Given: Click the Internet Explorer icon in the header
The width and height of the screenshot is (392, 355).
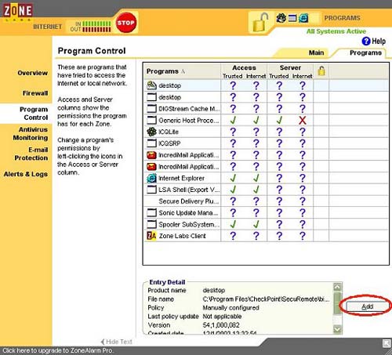Looking at the screenshot, I should (x=303, y=18).
